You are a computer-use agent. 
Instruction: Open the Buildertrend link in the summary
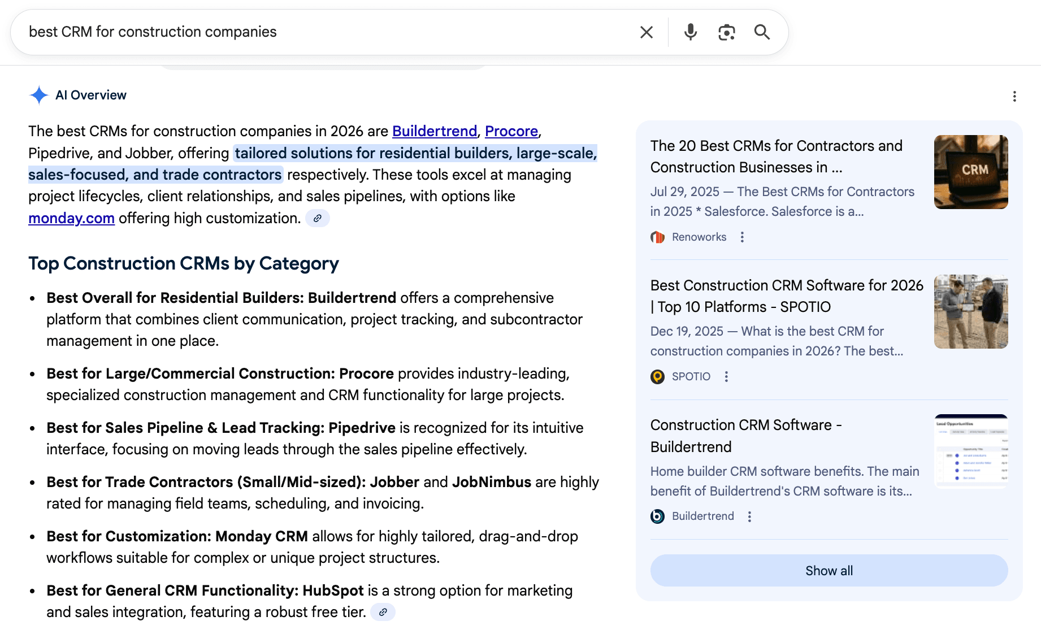tap(434, 131)
